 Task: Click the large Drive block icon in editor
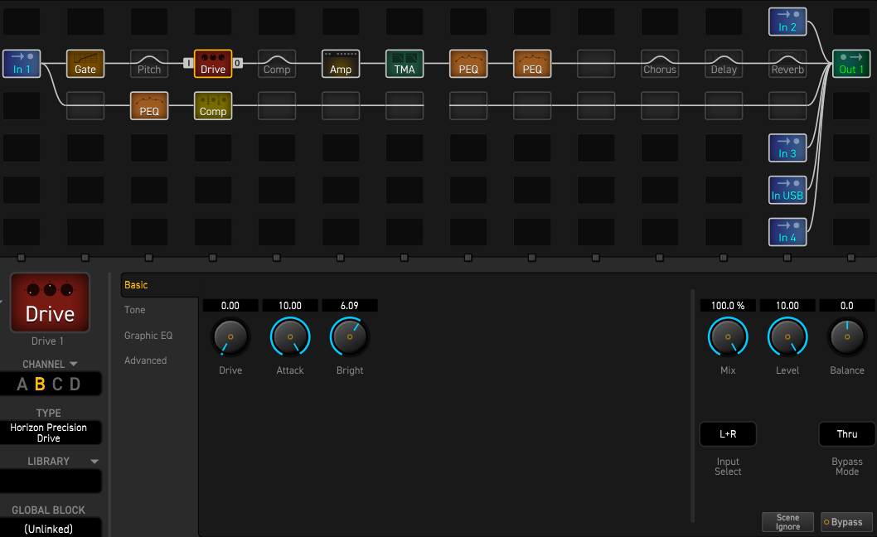(50, 302)
